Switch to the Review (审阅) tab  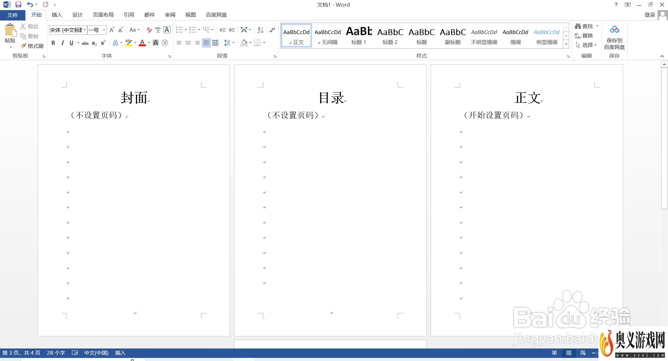(x=170, y=15)
